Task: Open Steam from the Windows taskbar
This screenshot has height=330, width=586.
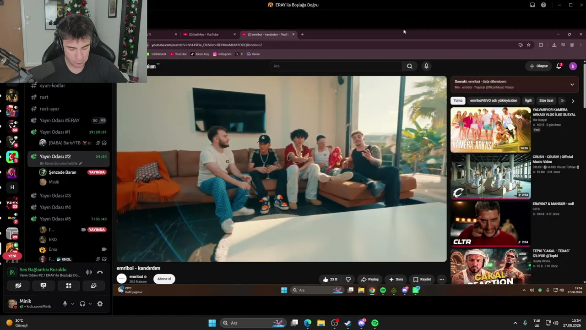Action: tap(347, 323)
